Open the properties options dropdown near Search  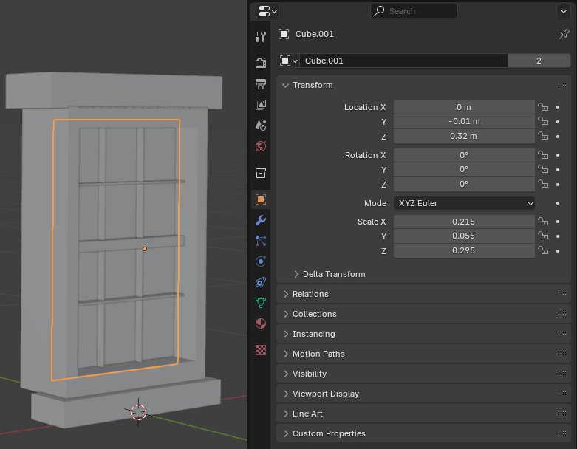(564, 11)
